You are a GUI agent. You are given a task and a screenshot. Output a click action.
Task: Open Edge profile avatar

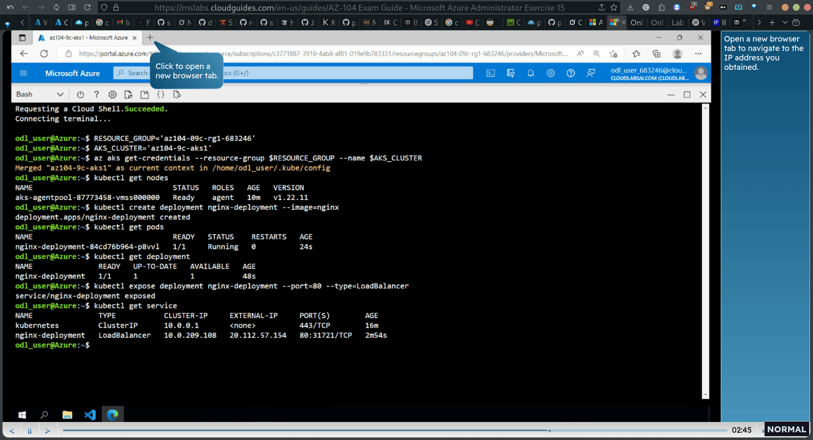tap(677, 54)
